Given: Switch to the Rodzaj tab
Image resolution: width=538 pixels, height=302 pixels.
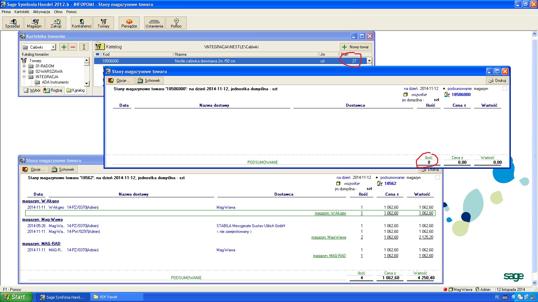Looking at the screenshot, I should point(53,90).
